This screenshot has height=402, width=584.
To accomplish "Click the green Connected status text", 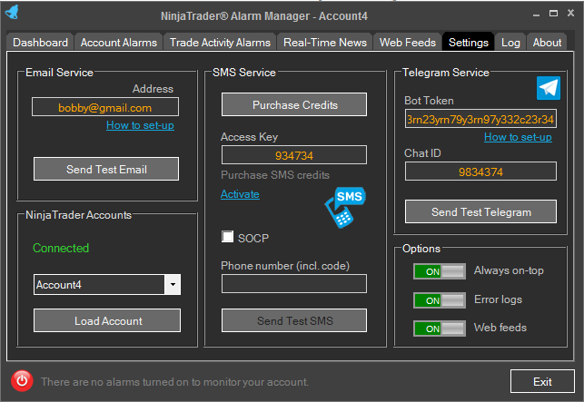I will (61, 248).
